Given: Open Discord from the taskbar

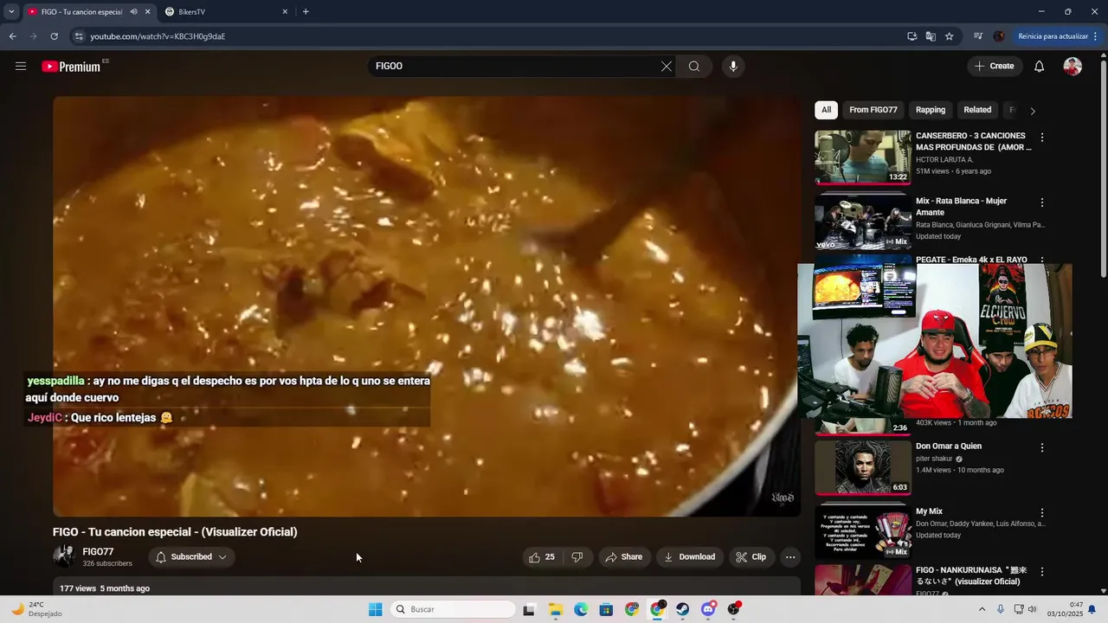Looking at the screenshot, I should tap(709, 609).
